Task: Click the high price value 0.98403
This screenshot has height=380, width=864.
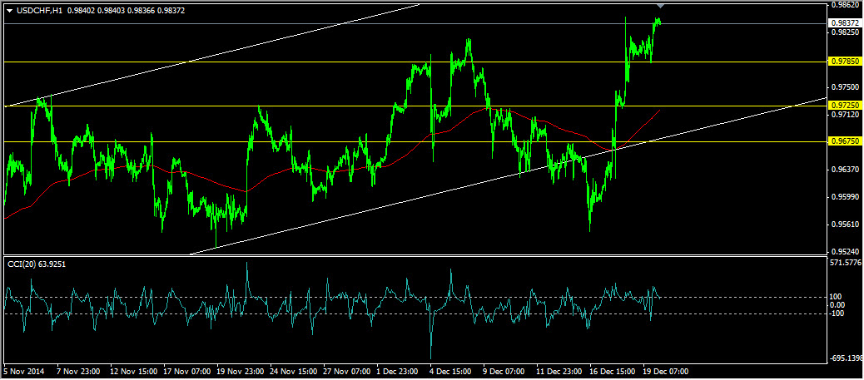Action: point(112,11)
